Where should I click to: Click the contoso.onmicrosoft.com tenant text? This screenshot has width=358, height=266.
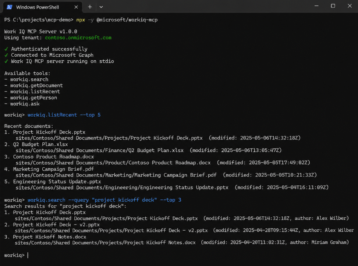[78, 38]
